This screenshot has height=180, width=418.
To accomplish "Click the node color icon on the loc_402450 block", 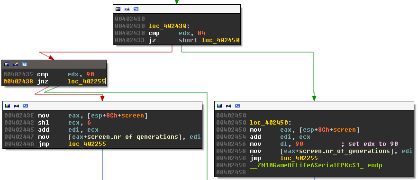I will [x=219, y=106].
